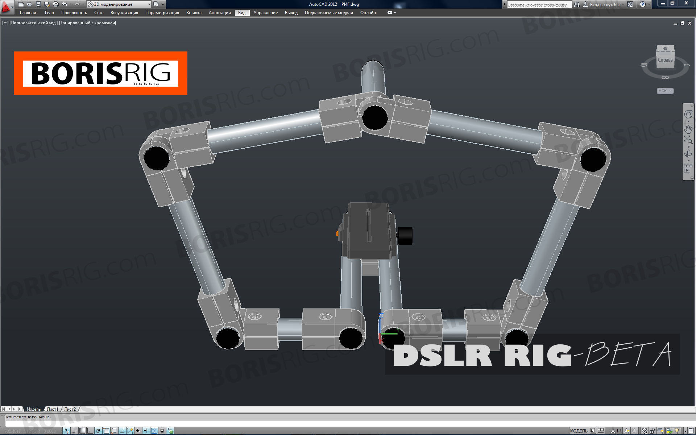Screen dimensions: 696x435
Task: Click the New drawing icon
Action: click(x=21, y=4)
